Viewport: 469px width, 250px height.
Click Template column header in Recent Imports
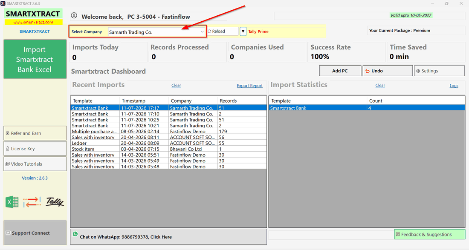click(95, 101)
